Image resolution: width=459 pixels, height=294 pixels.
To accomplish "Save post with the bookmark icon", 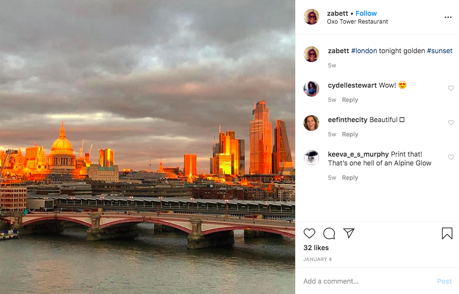I will (x=447, y=233).
